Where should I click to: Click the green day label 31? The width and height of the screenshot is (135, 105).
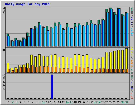point(127,102)
